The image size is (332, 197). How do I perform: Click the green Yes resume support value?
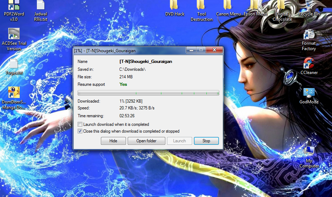click(123, 84)
